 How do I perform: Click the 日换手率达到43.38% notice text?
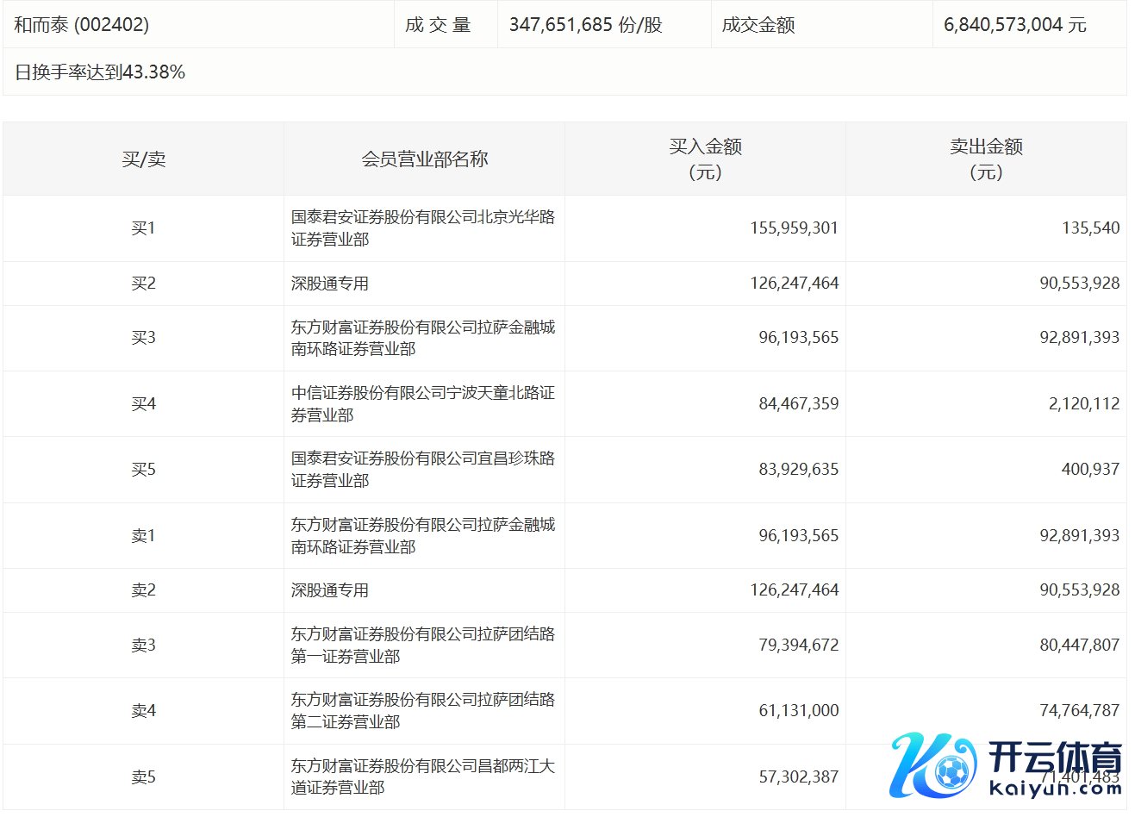100,72
